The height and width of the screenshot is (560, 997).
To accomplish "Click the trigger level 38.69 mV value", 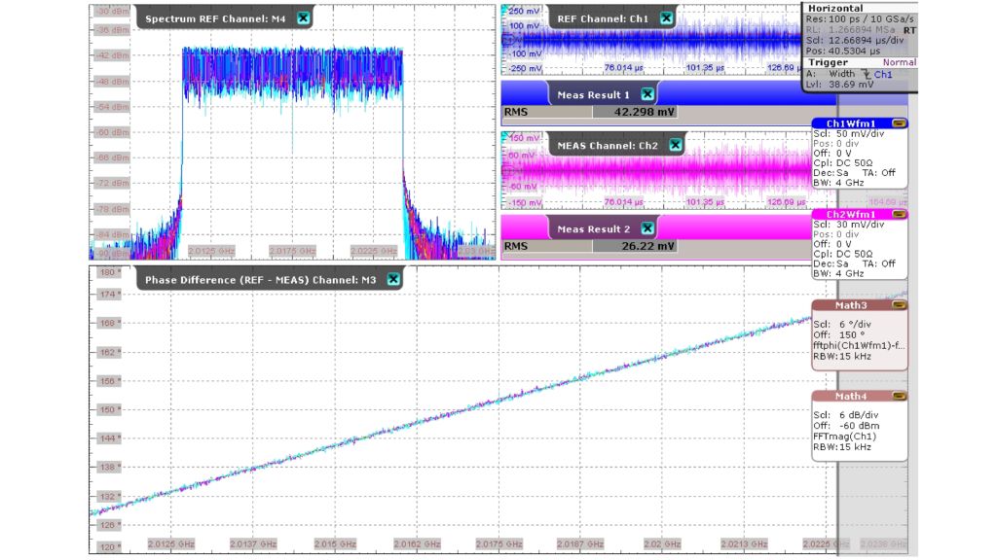I will 853,85.
